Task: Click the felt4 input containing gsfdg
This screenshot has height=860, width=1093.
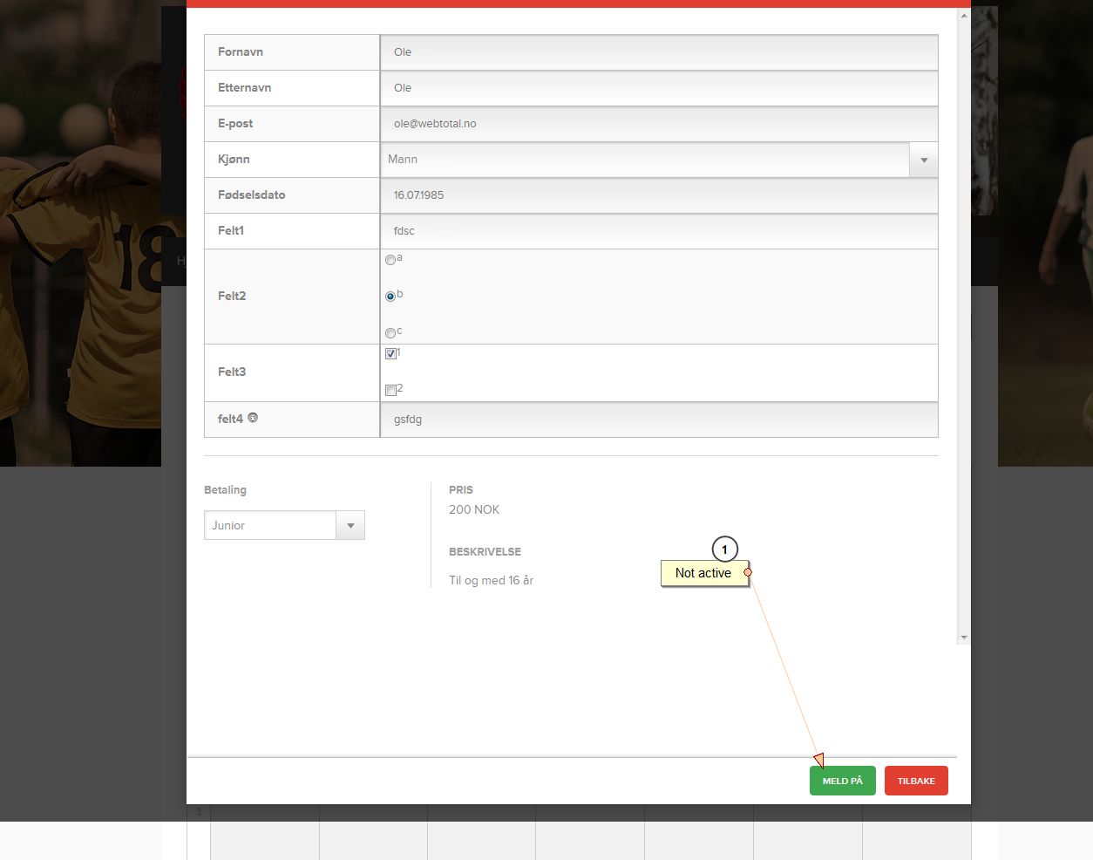Action: 659,420
